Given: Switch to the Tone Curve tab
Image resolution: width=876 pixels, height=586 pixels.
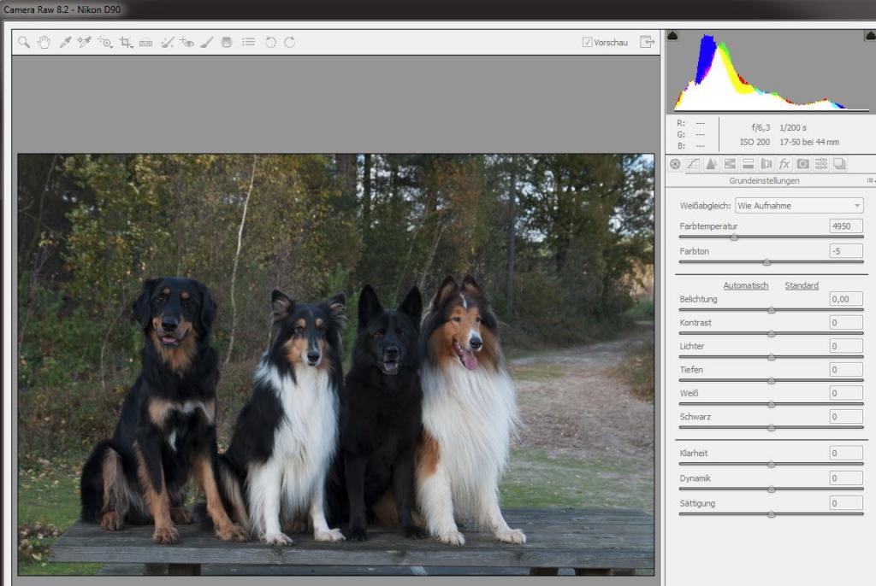Looking at the screenshot, I should [x=693, y=164].
